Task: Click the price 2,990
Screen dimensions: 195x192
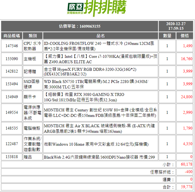Action: point(187,112)
